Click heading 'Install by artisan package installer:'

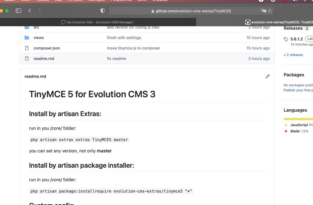coord(81,165)
